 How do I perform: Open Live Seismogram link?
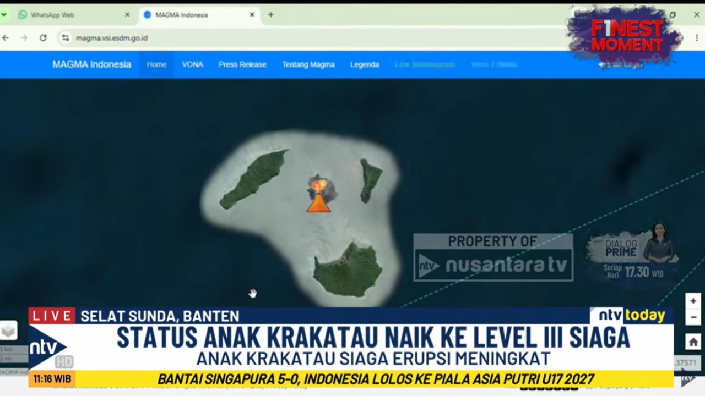click(425, 64)
